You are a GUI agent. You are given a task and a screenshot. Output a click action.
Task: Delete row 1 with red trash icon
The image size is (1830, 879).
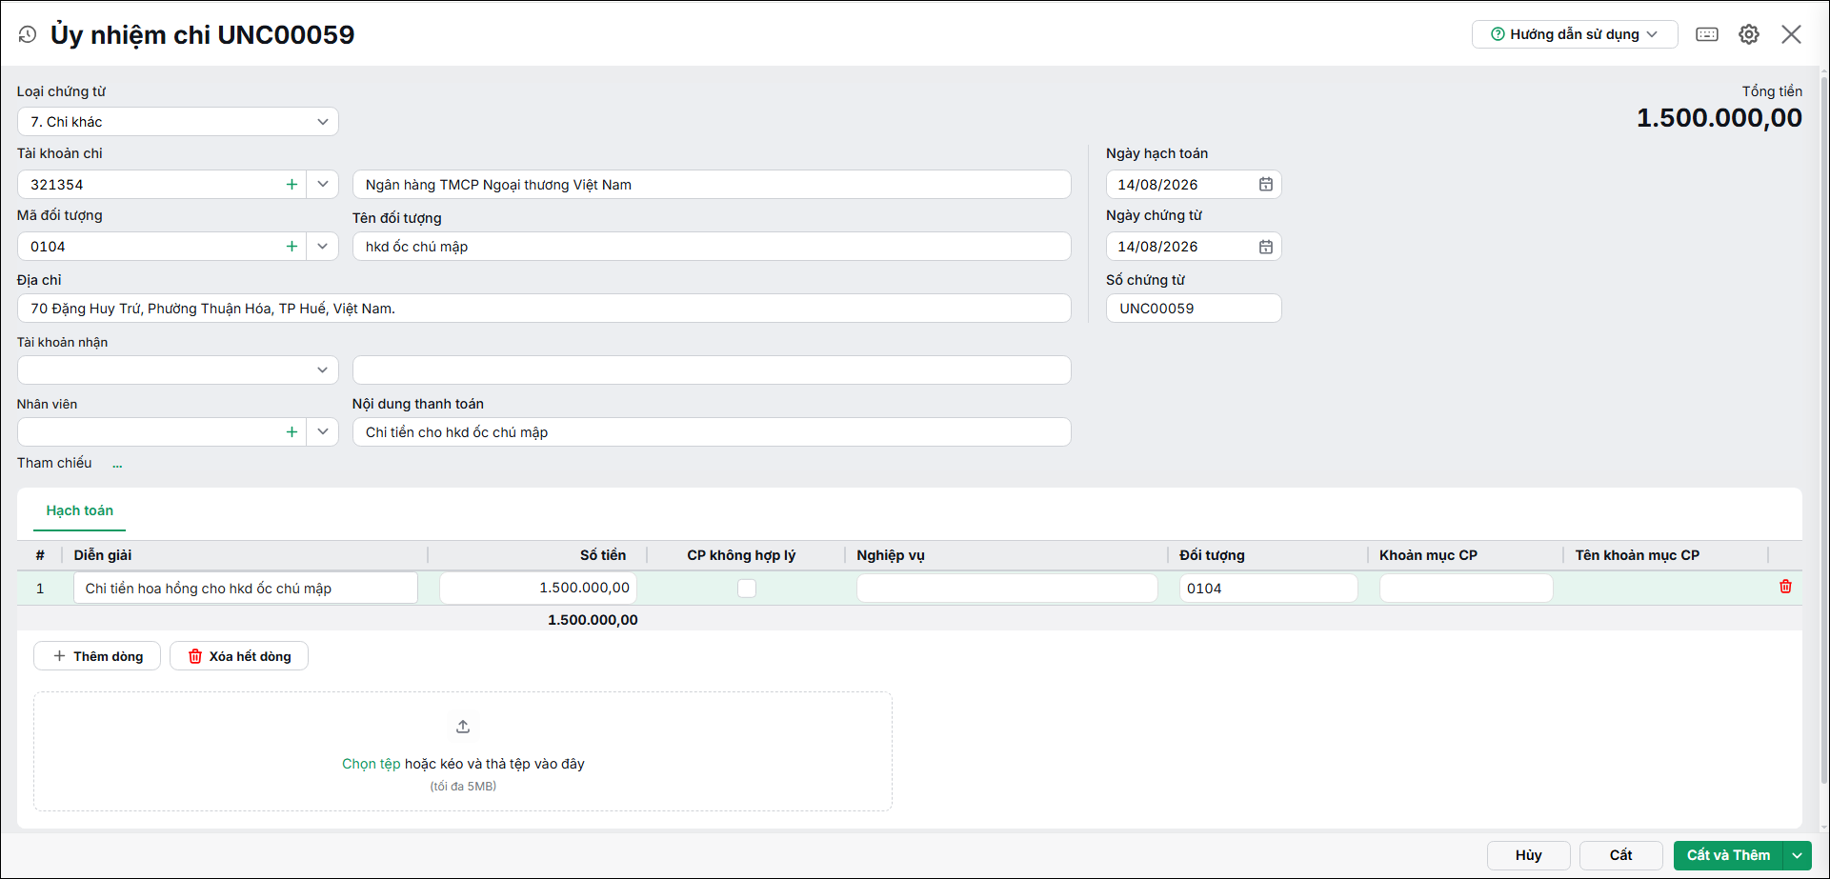[1785, 587]
